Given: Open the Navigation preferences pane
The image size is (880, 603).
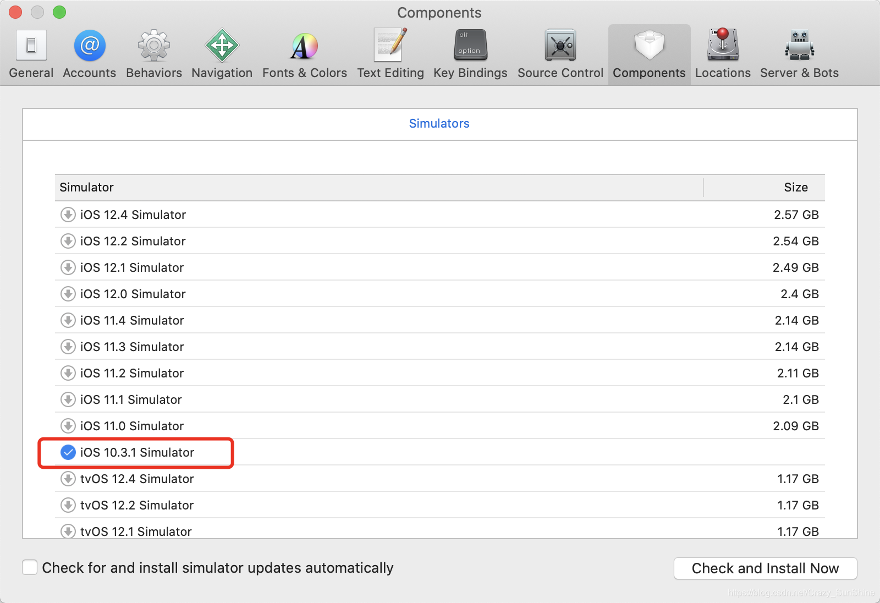Looking at the screenshot, I should click(x=222, y=54).
